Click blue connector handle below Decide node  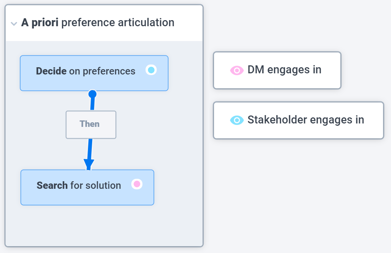[x=93, y=94]
